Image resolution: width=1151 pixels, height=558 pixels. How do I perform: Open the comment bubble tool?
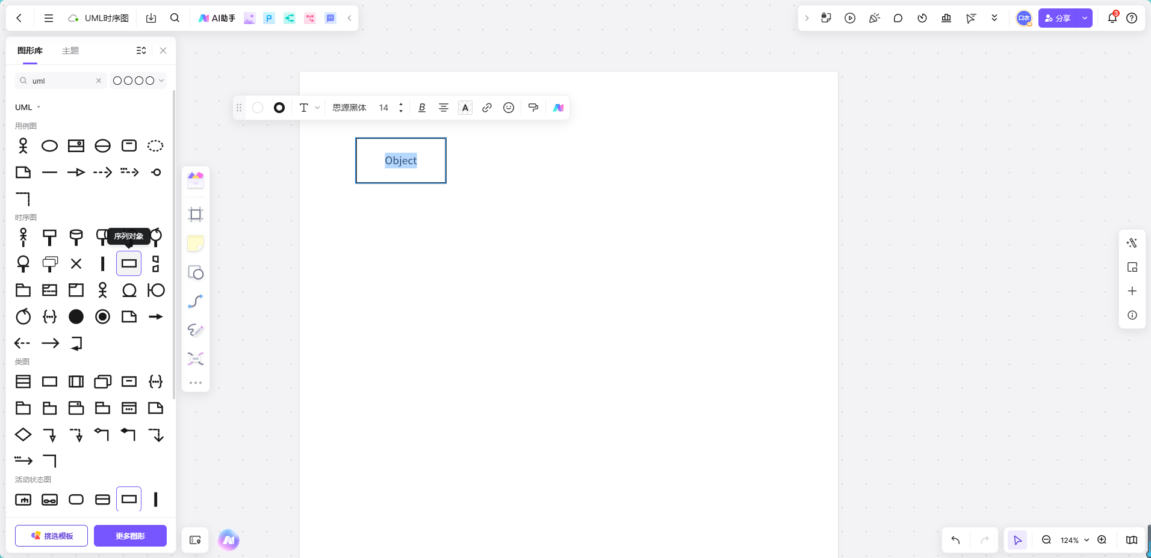898,18
